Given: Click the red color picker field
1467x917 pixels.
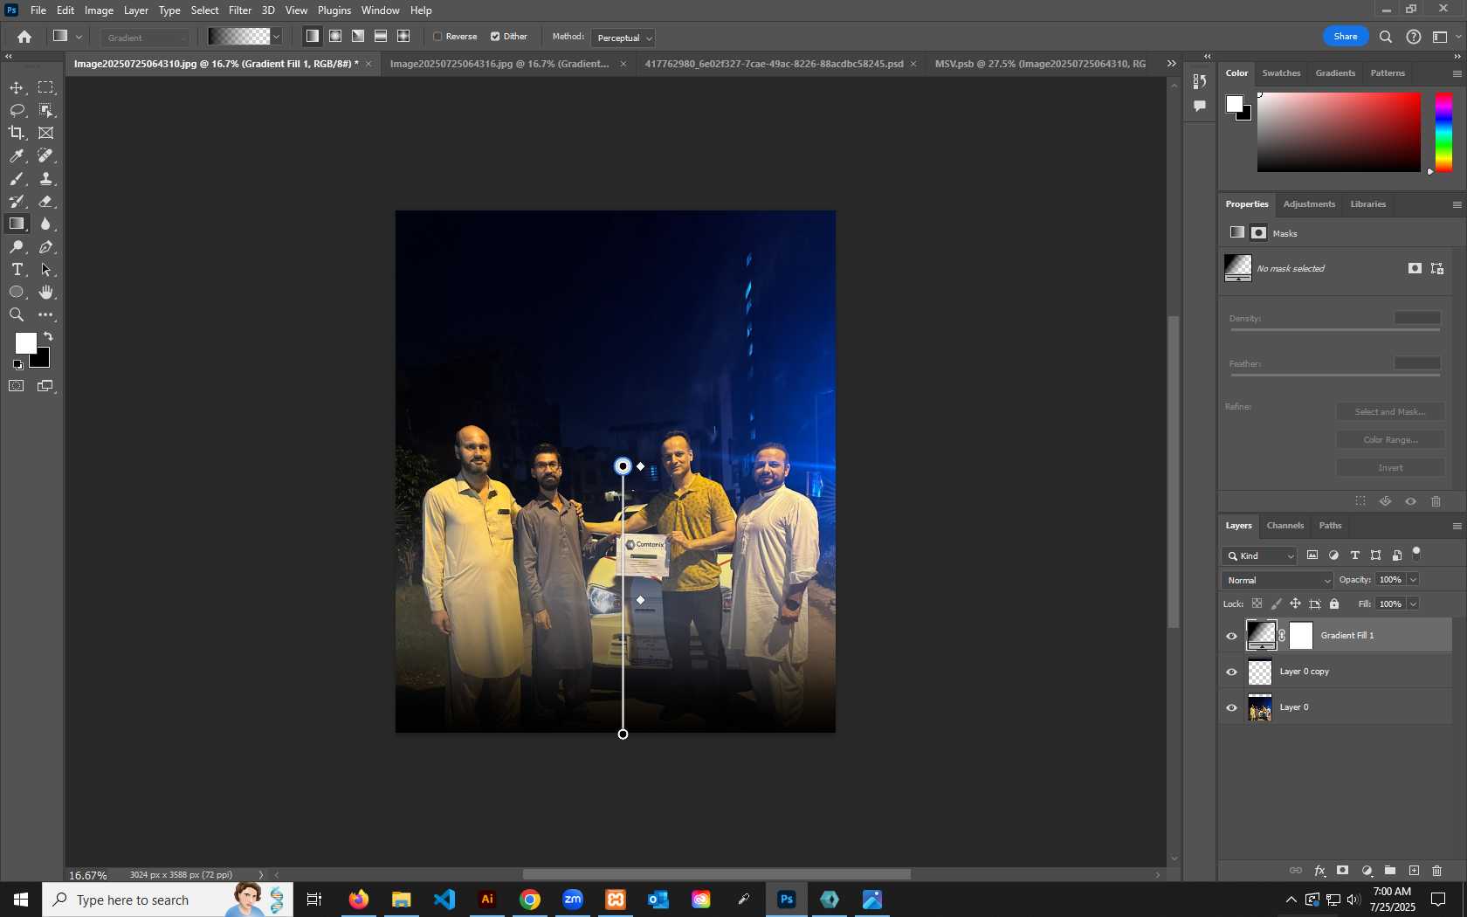Looking at the screenshot, I should coord(1339,132).
